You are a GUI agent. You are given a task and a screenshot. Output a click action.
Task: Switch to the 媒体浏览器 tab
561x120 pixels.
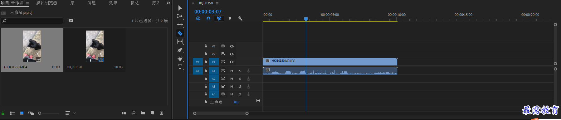46,3
